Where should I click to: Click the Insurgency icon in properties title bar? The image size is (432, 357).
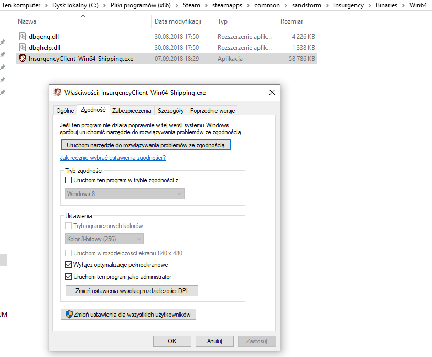click(x=58, y=93)
